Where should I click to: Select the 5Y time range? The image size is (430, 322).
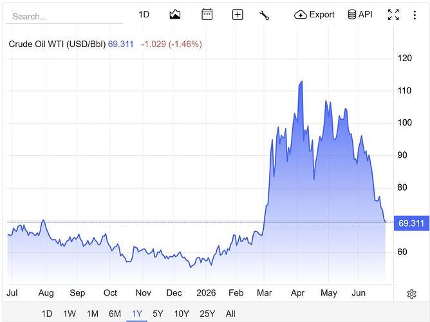point(158,314)
